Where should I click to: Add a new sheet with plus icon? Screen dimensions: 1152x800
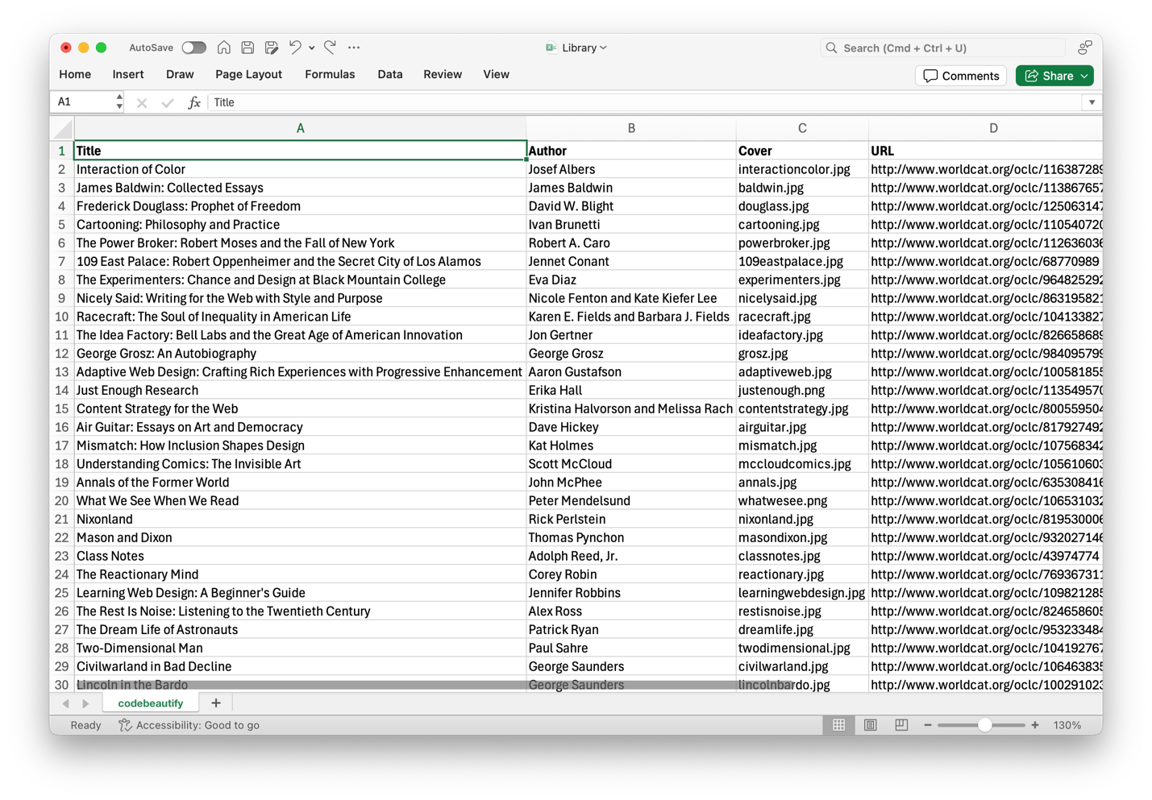216,703
